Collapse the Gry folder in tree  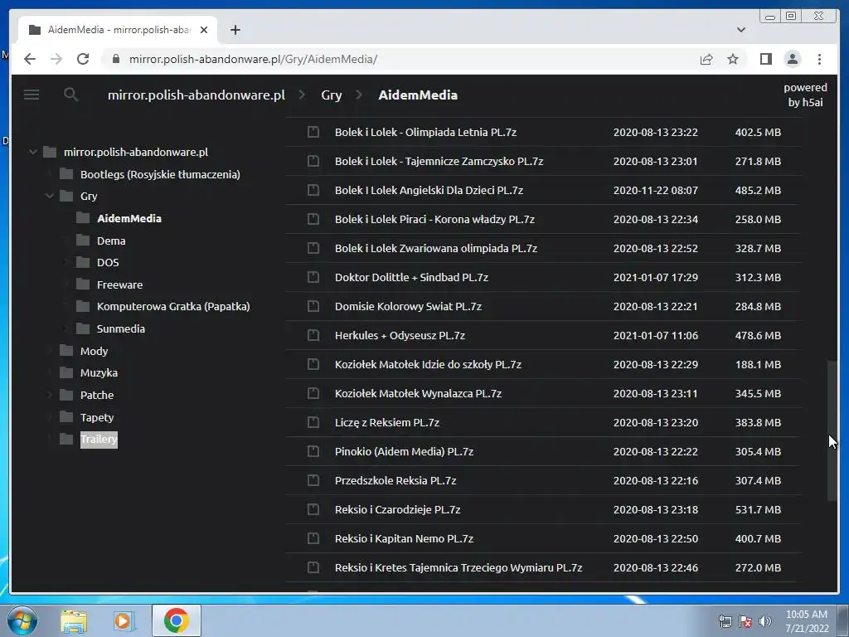[x=49, y=196]
